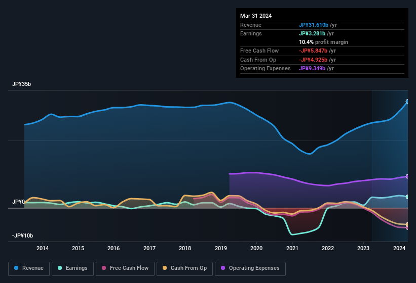The image size is (416, 283).
Task: Click the pink Free Cash Flow endpoint marker
Action: tap(407, 227)
